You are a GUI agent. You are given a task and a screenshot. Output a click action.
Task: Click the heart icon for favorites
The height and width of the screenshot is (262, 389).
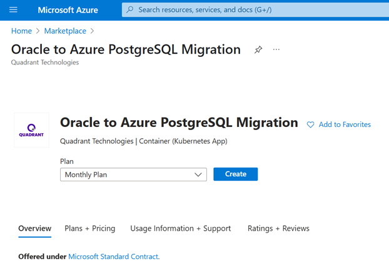pyautogui.click(x=310, y=125)
